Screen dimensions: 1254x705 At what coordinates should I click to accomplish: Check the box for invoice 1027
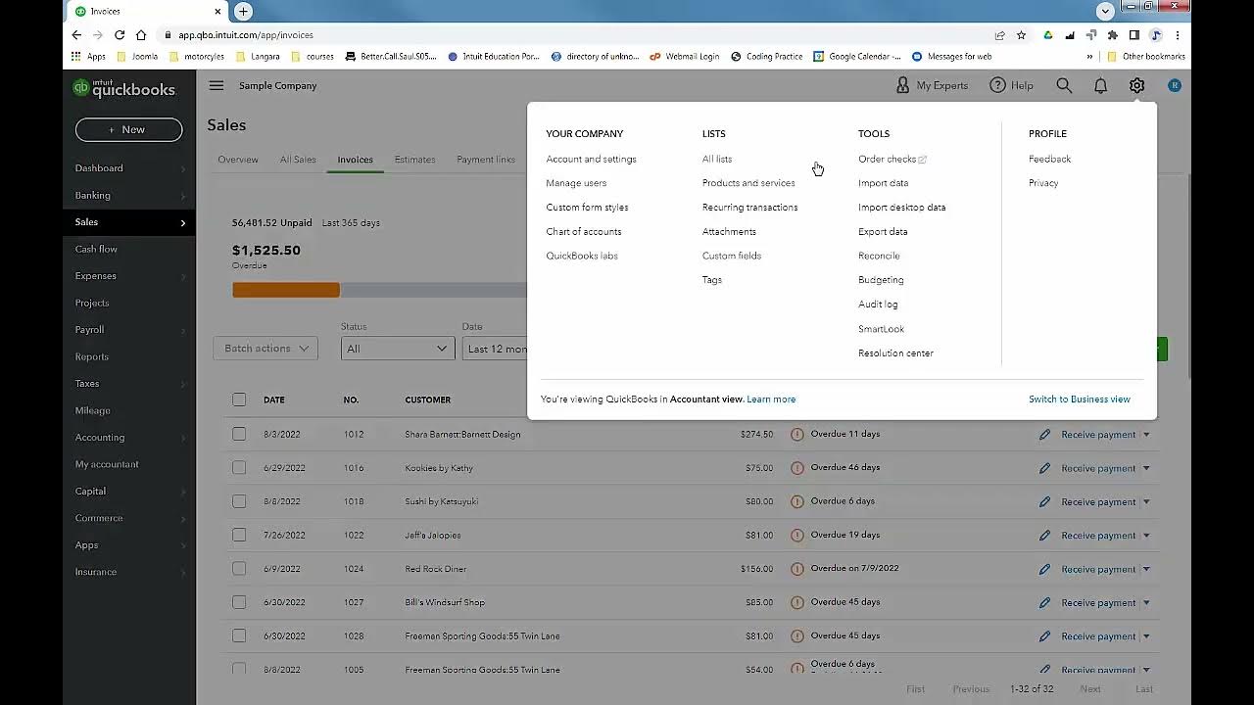click(239, 602)
